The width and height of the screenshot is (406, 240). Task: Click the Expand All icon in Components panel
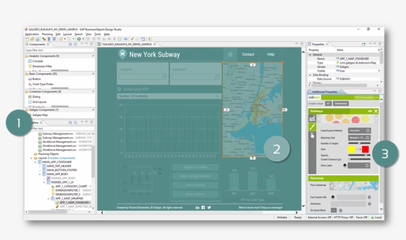(x=70, y=44)
